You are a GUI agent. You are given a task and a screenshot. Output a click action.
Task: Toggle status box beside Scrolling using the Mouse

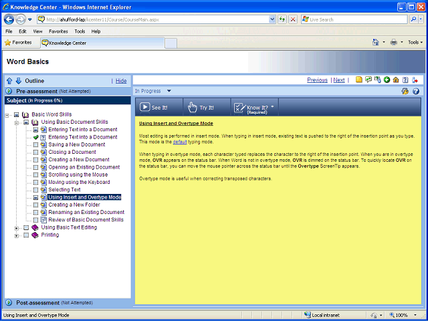click(35, 175)
